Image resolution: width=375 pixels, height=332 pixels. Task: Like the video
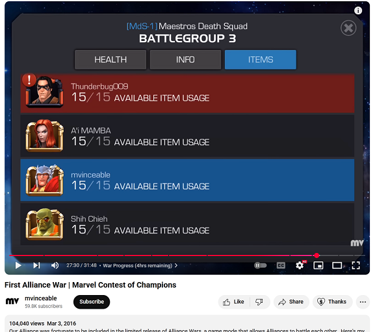click(x=234, y=302)
